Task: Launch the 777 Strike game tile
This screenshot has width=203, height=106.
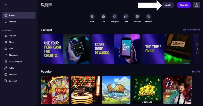Action: [147, 90]
